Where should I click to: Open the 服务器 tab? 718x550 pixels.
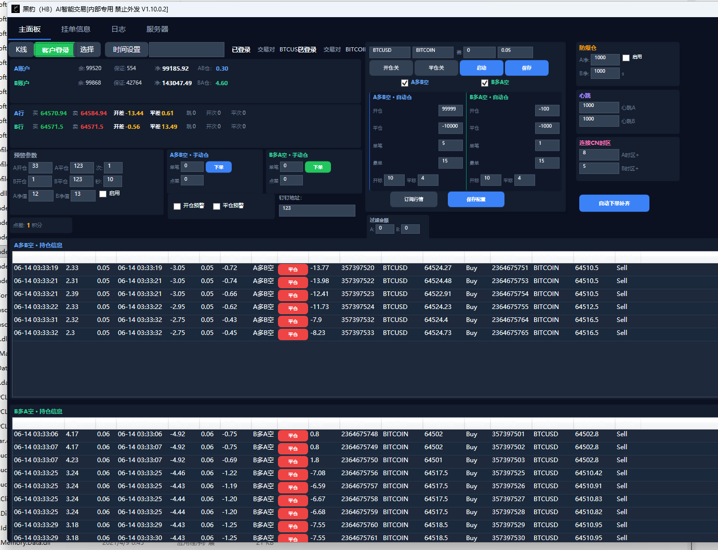coord(157,29)
